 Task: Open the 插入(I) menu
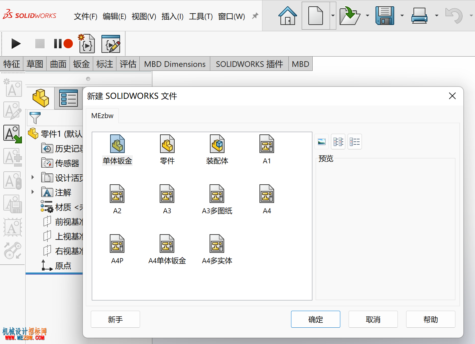coord(172,16)
